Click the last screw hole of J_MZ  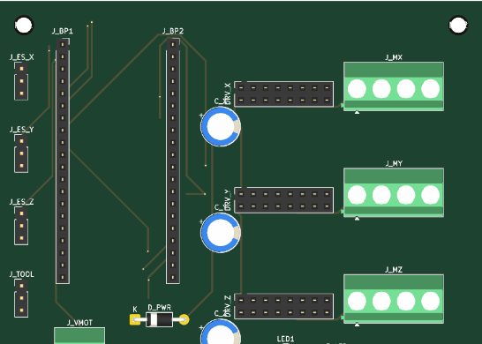(431, 301)
